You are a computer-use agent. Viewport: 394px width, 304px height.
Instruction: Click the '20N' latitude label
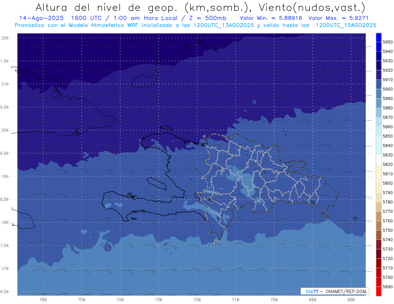point(5,130)
